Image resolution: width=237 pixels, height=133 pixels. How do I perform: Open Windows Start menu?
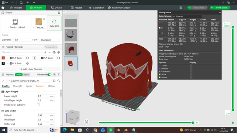click(x=3, y=130)
